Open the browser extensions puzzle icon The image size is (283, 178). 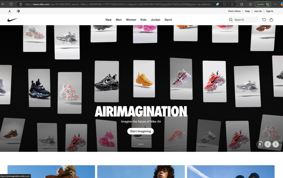242,4
